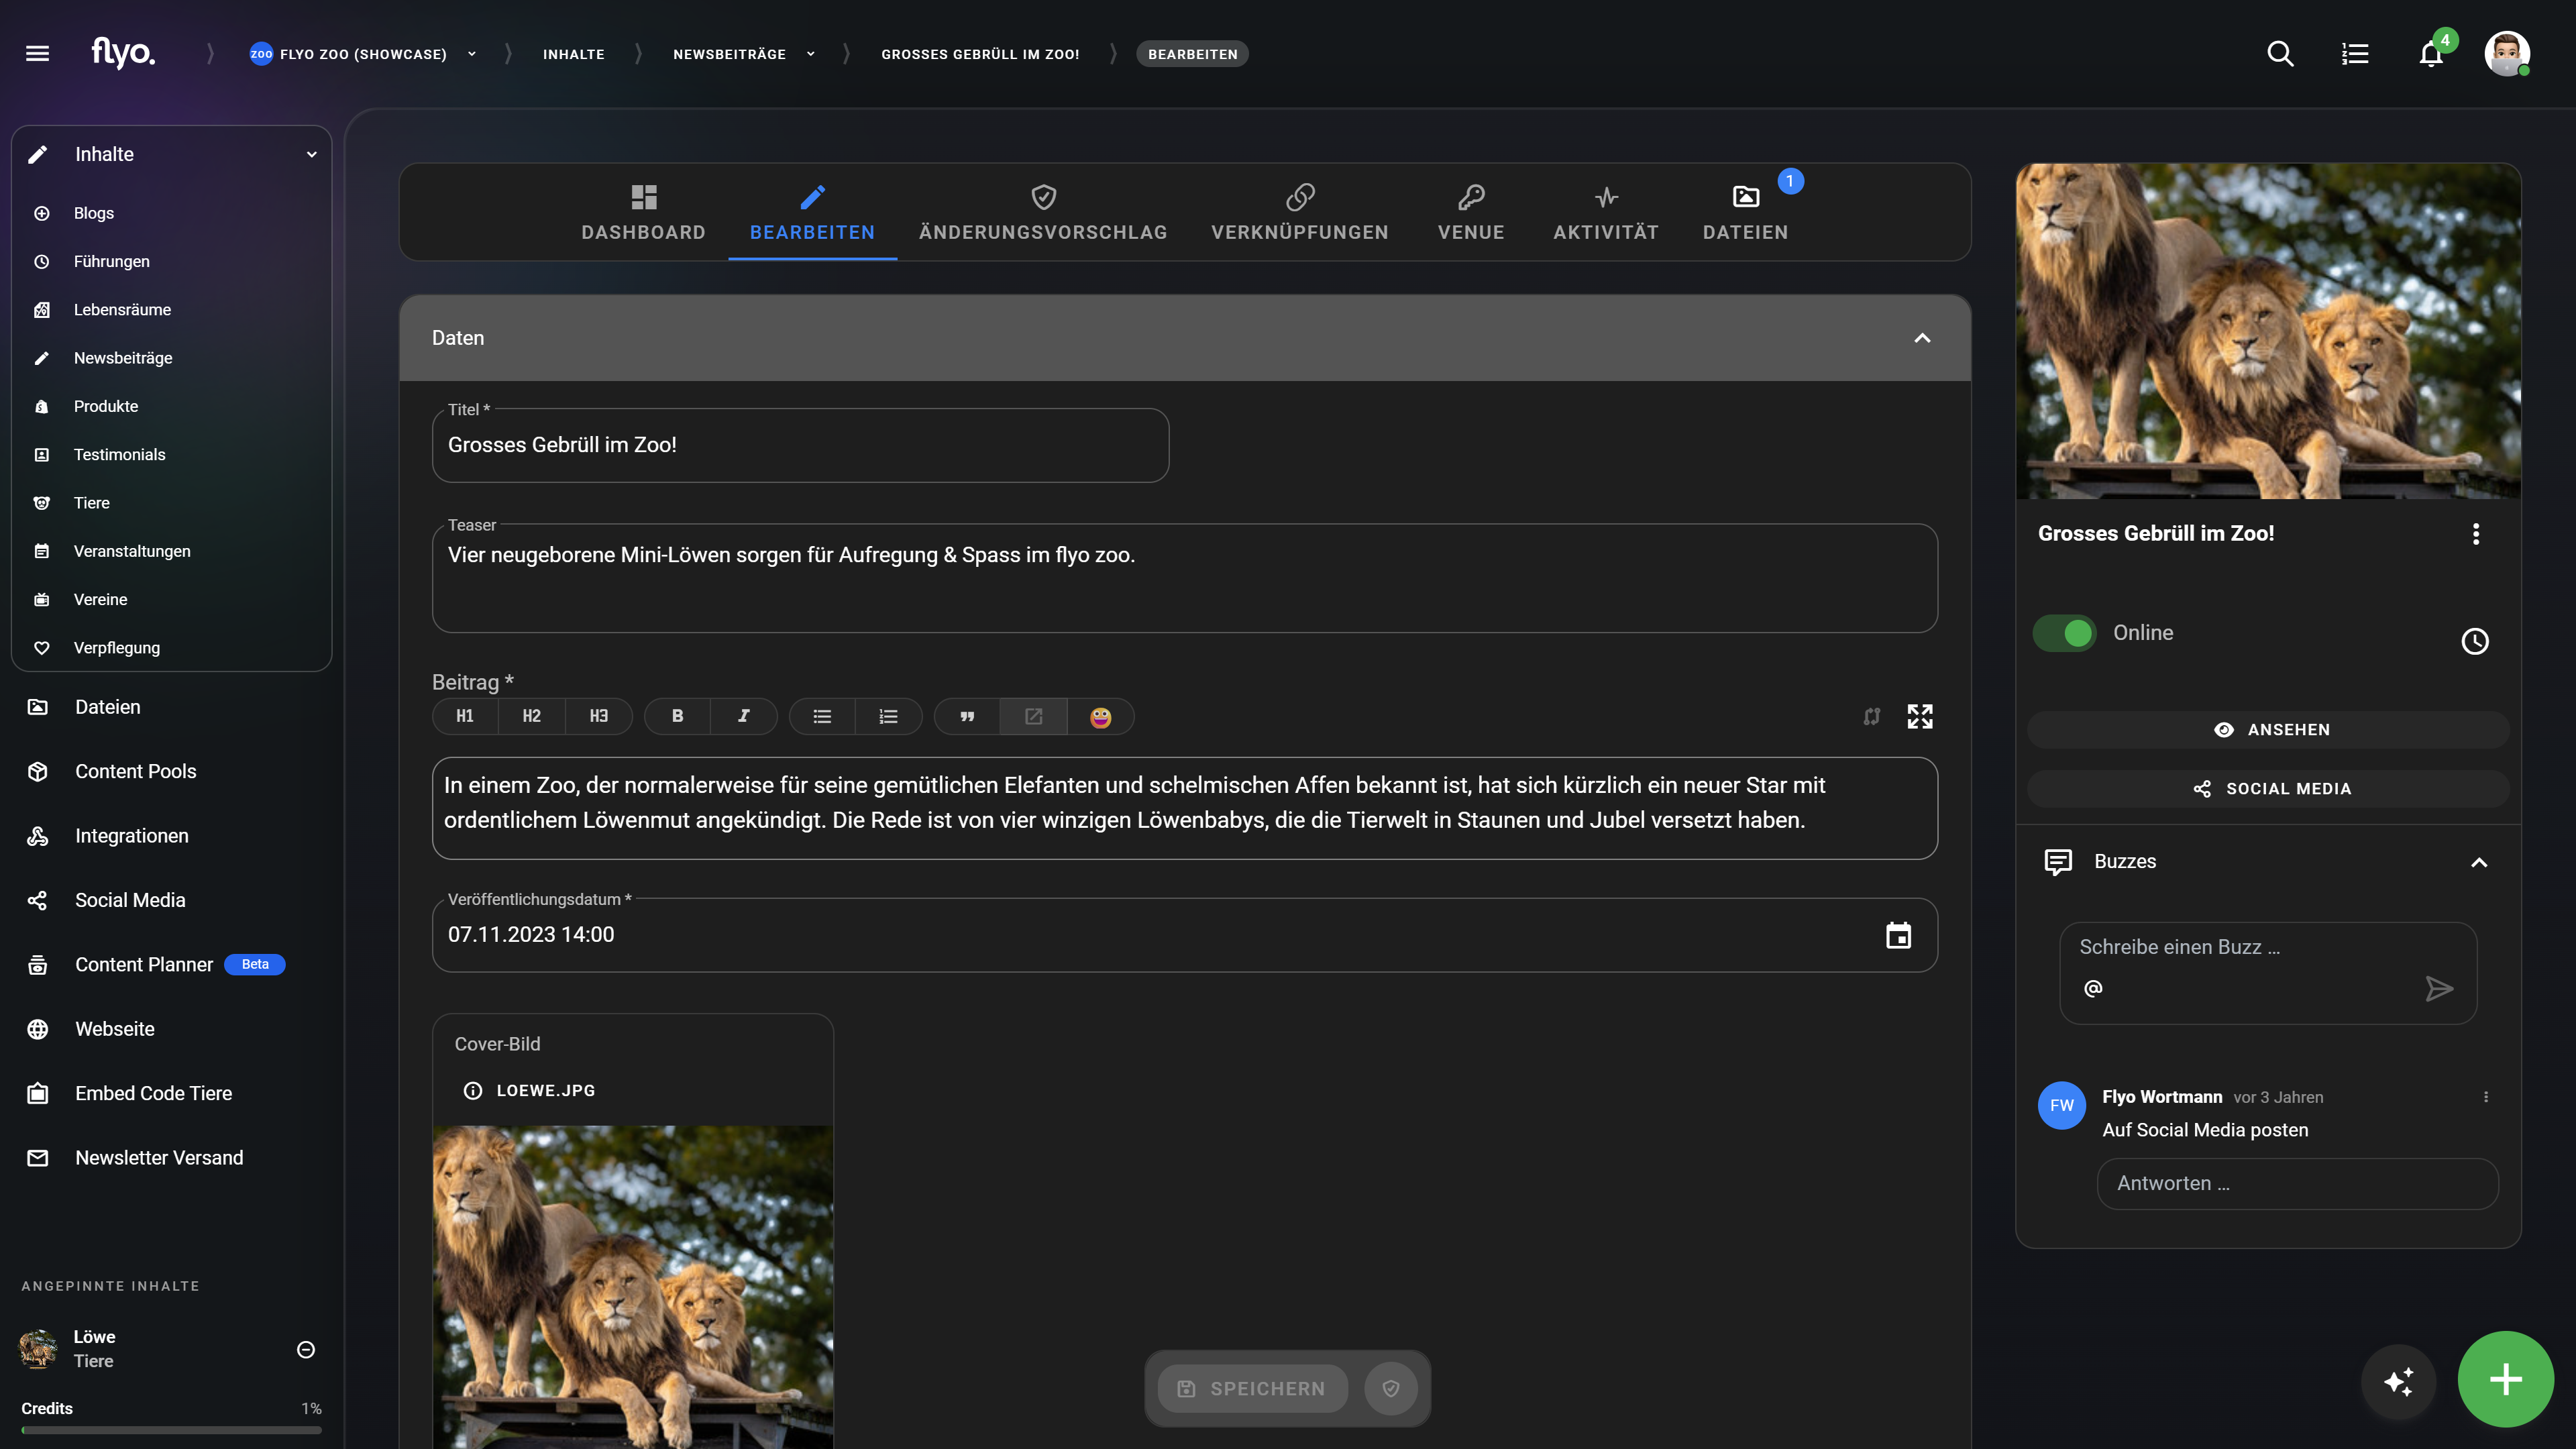Click the Antworten reply field
Screen dimensions: 2576x1449
2297,1183
